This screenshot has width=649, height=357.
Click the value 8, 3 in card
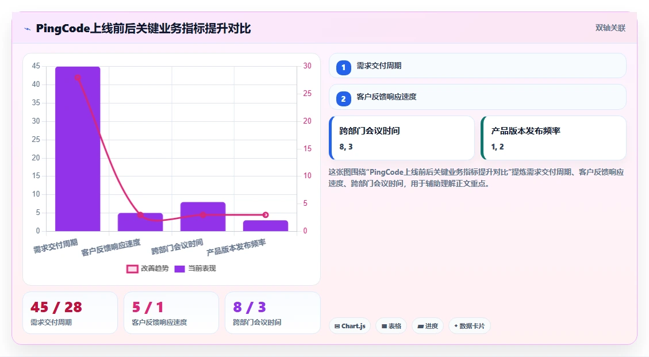346,147
